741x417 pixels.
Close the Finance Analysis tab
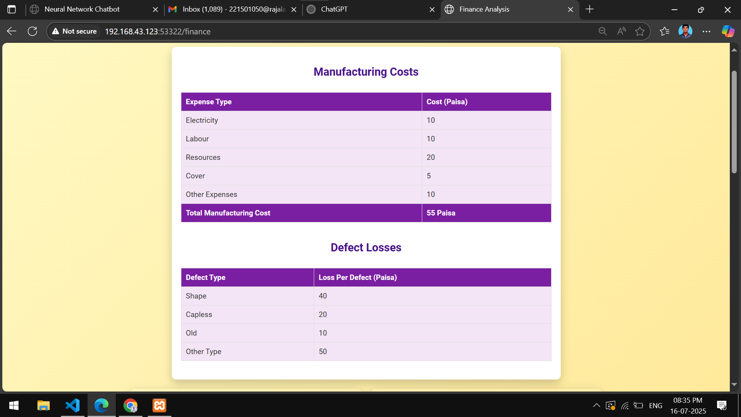[570, 9]
